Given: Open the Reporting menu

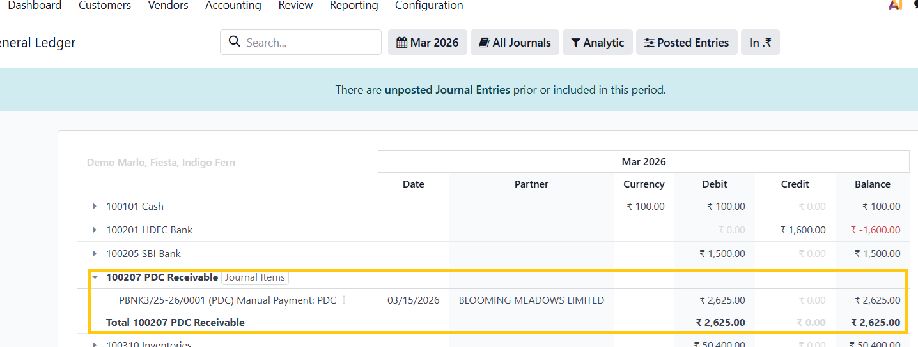Looking at the screenshot, I should pos(354,6).
